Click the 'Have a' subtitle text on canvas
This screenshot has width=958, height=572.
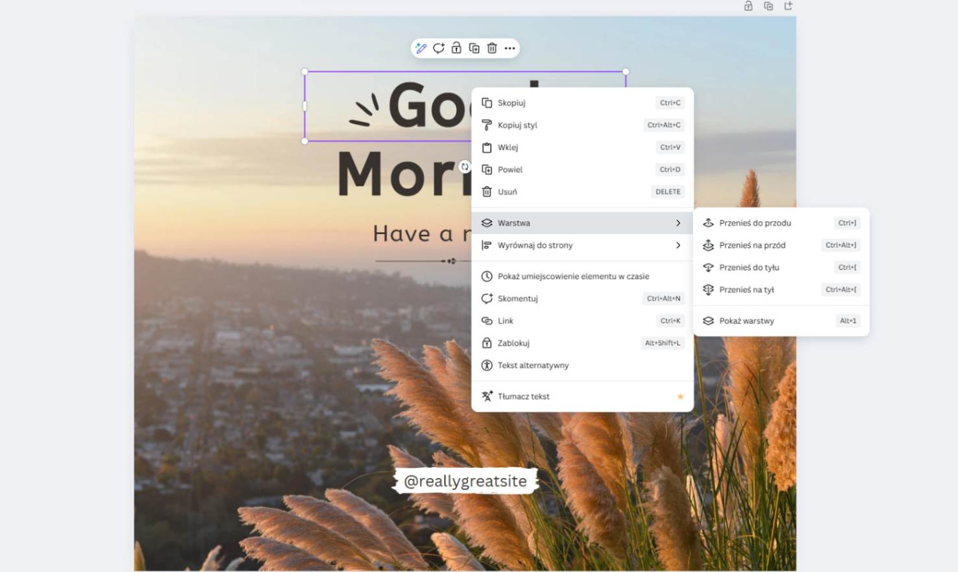[413, 233]
